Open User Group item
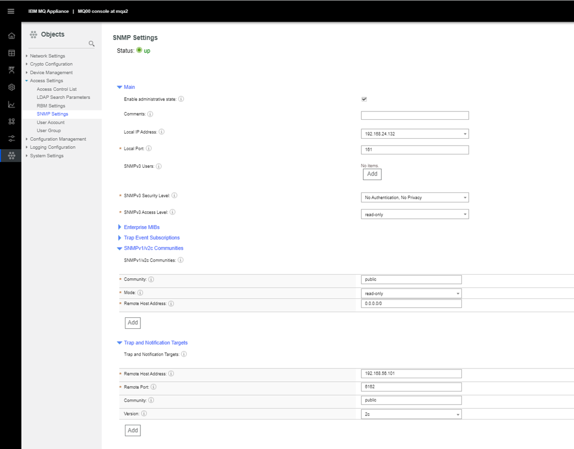The width and height of the screenshot is (574, 449). (49, 130)
